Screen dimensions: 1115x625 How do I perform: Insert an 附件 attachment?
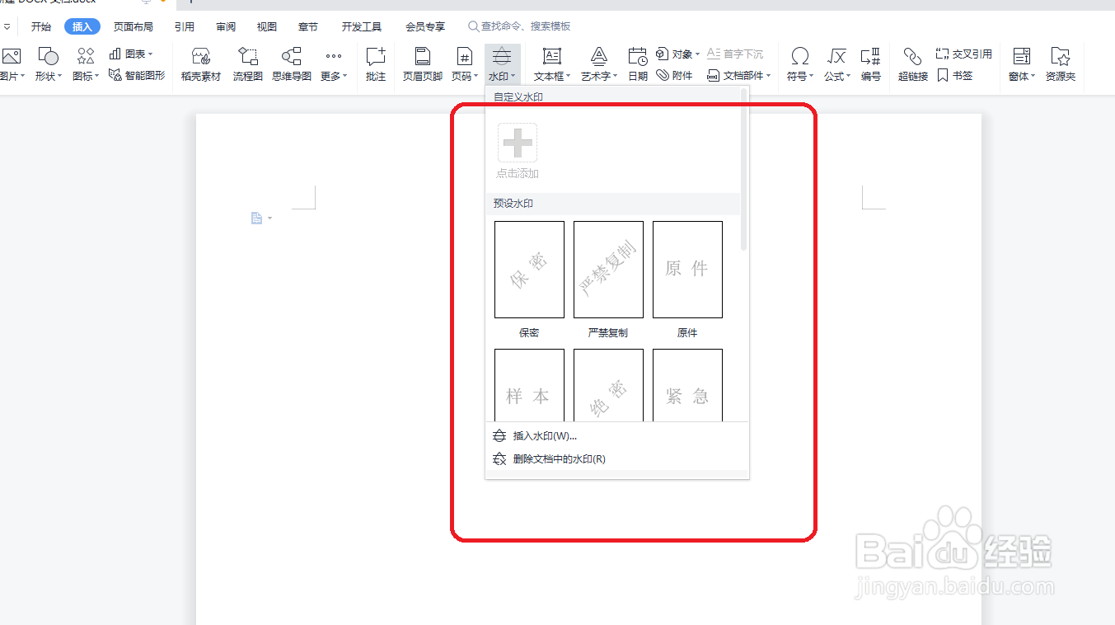tap(675, 75)
